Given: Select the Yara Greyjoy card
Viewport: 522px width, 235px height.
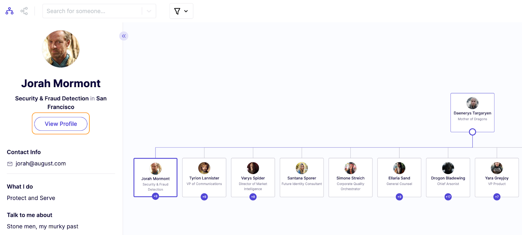Looking at the screenshot, I should click(x=497, y=178).
